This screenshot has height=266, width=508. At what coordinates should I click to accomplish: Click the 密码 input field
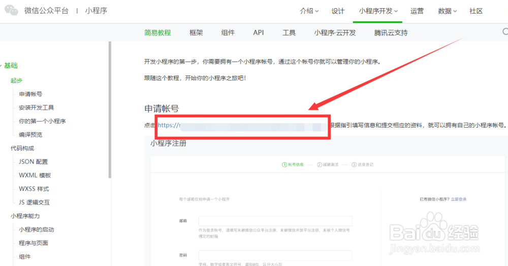275,255
